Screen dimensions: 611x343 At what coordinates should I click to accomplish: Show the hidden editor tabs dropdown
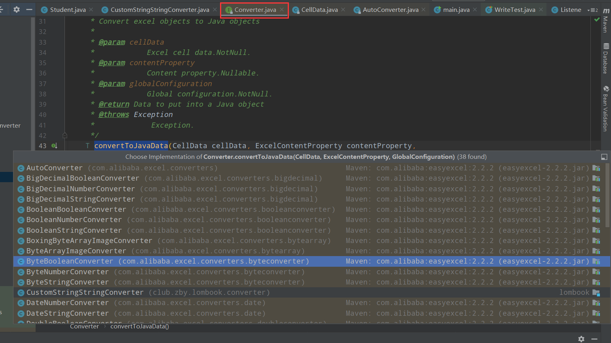click(x=593, y=10)
